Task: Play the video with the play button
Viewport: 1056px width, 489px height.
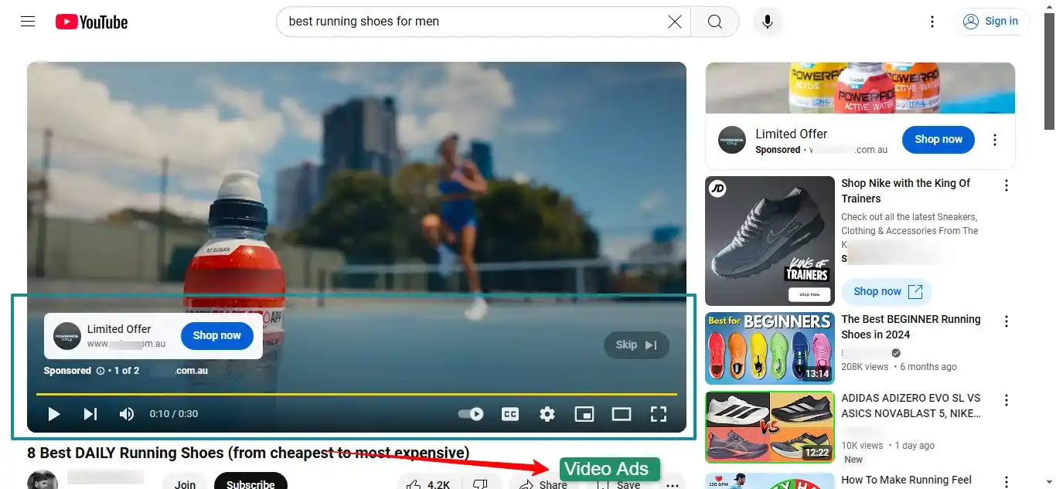Action: pyautogui.click(x=53, y=414)
